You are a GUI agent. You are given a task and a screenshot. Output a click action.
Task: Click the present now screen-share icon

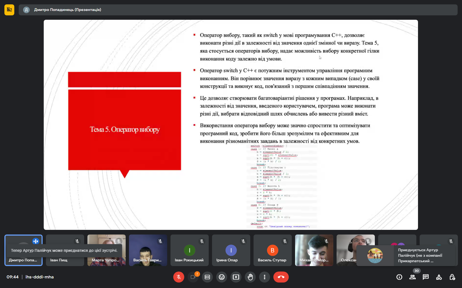point(236,277)
